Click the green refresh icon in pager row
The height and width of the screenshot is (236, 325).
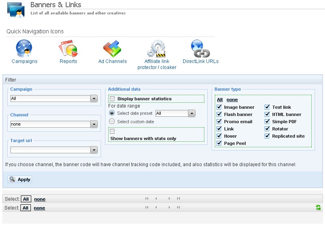318,208
